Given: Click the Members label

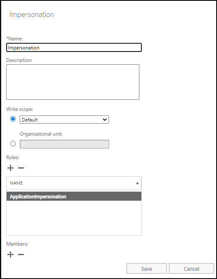Looking at the screenshot, I should click(x=17, y=244).
